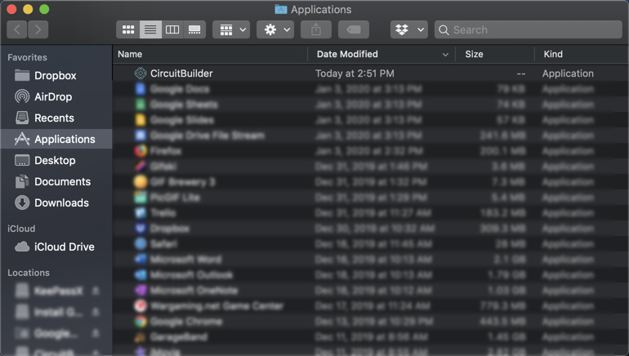
Task: Click the Locations section heading
Action: (x=29, y=273)
